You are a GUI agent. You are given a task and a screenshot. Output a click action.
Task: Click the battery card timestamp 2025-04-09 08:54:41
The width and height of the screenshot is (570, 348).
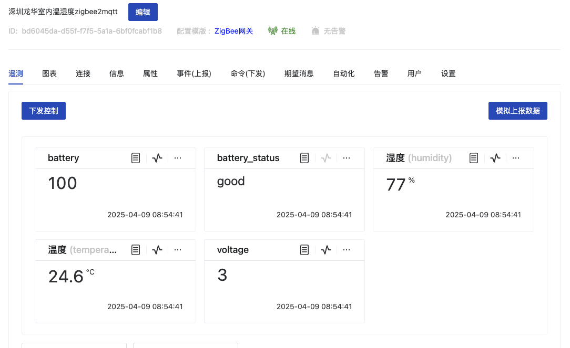point(145,215)
